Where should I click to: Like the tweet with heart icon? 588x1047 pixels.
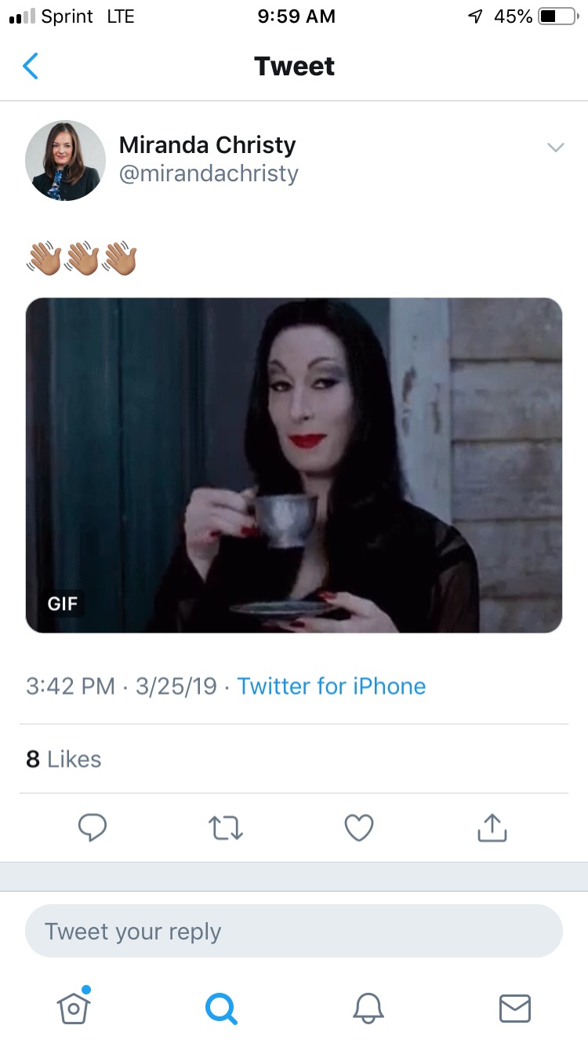pyautogui.click(x=359, y=827)
